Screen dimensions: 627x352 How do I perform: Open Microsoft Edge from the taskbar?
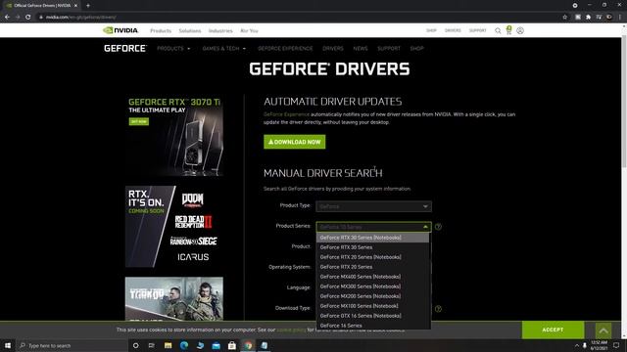point(184,345)
